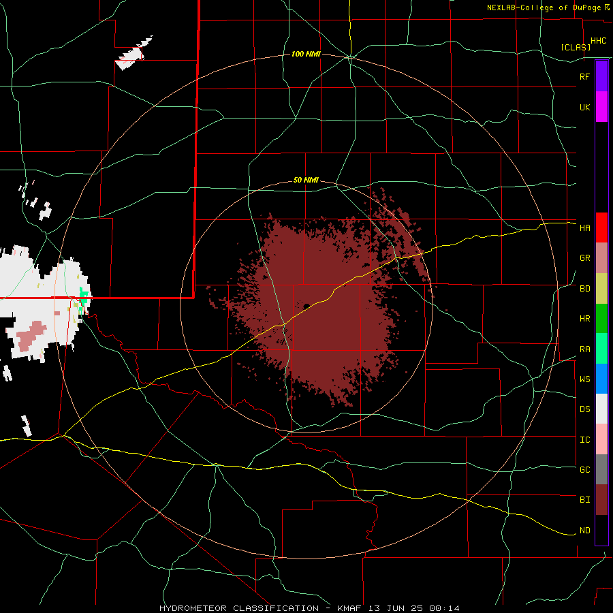Click the ND black legend swatch
Viewport: 613px width, 613px height.
[601, 530]
